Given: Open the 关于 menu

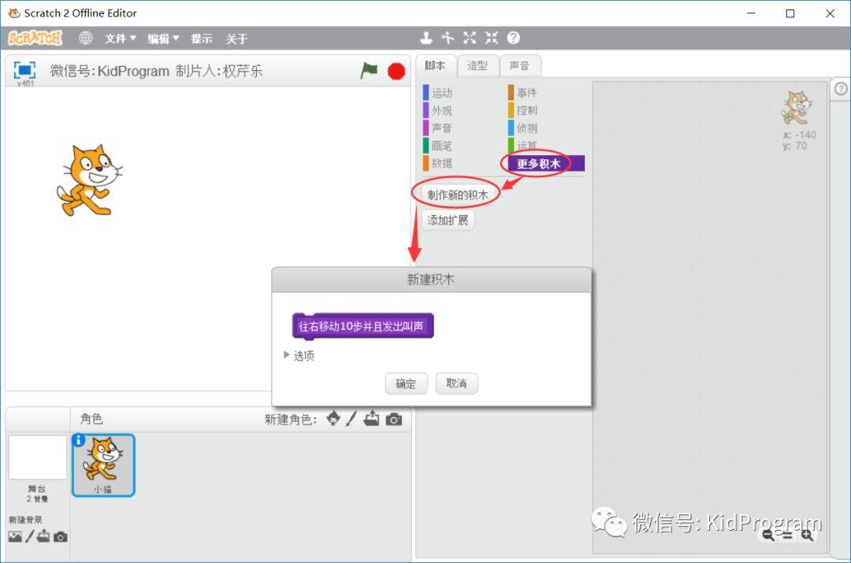Looking at the screenshot, I should tap(236, 39).
